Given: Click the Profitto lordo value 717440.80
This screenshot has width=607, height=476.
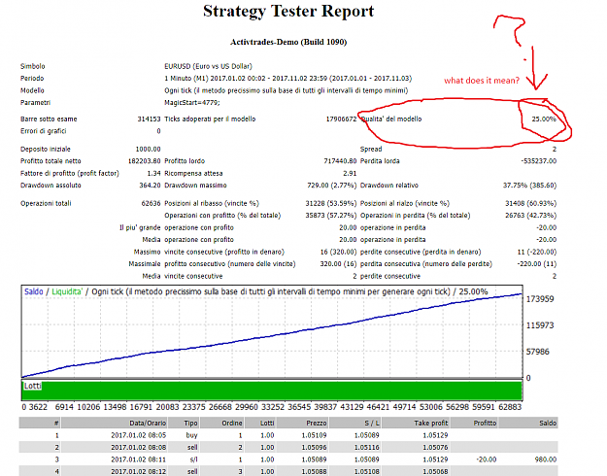Looking at the screenshot, I should click(340, 161).
